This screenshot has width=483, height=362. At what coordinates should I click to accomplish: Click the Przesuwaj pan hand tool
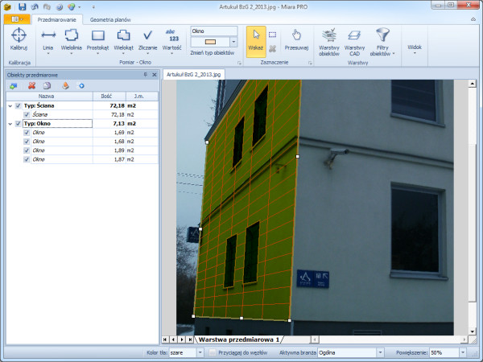297,39
